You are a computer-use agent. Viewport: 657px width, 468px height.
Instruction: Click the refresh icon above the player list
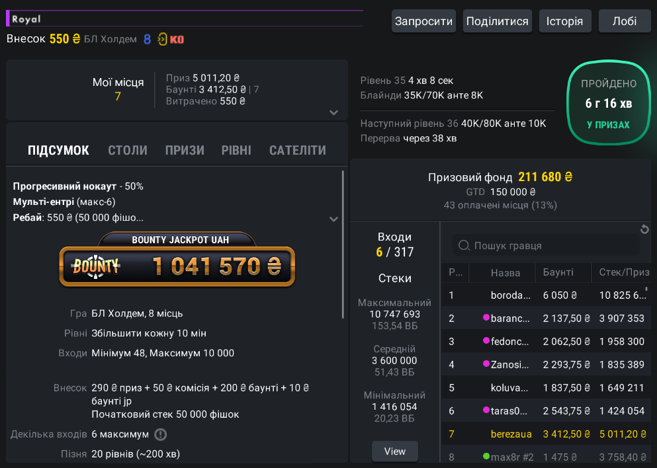pos(644,229)
